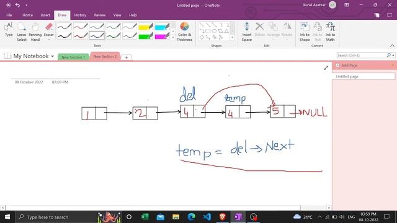Select Untitled page in page list
397x223 pixels.
364,76
